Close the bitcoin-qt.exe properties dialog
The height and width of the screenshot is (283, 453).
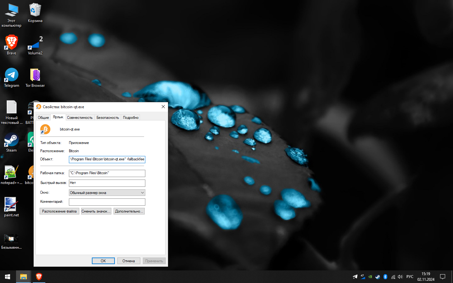(163, 107)
